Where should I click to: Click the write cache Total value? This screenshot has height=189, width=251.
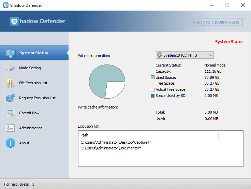211,112
